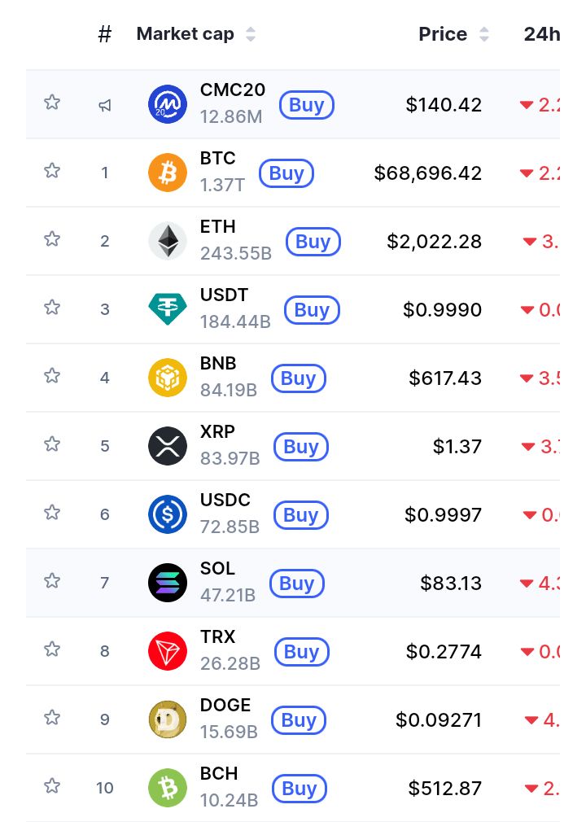Click the TRON TRX coin logo
586x822 pixels.
168,652
